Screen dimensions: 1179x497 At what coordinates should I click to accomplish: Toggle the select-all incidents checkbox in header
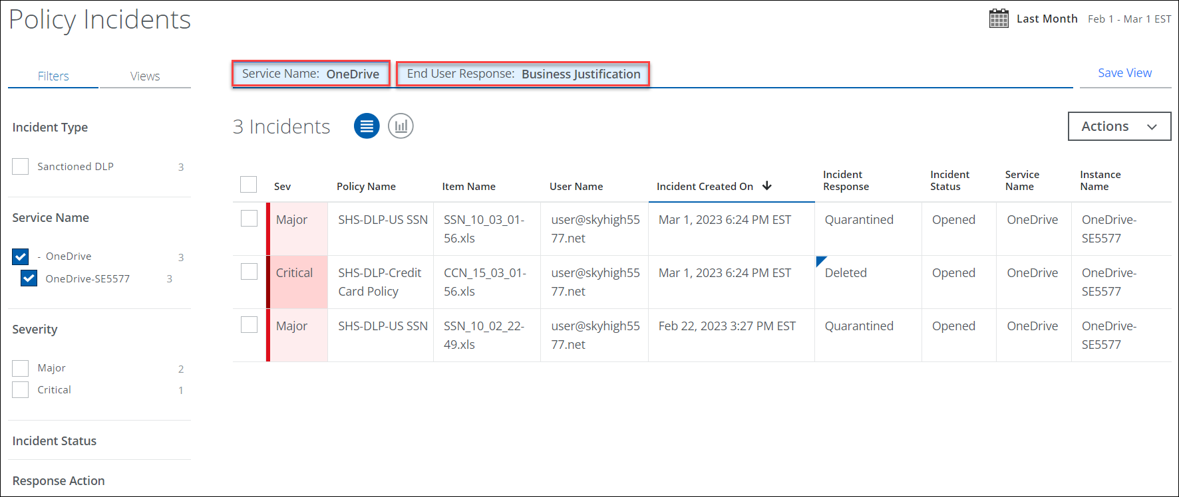tap(248, 184)
